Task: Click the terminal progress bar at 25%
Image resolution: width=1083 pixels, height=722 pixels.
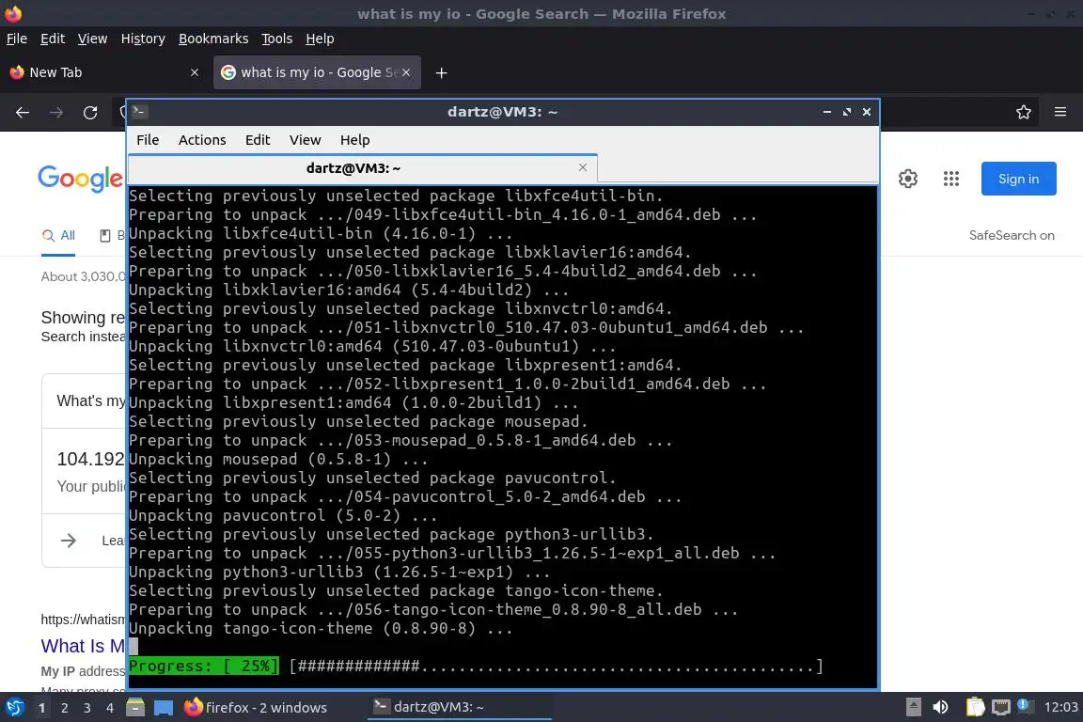Action: pyautogui.click(x=476, y=666)
